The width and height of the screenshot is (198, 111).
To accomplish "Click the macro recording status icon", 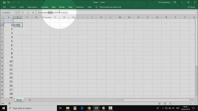I will click(10, 104).
